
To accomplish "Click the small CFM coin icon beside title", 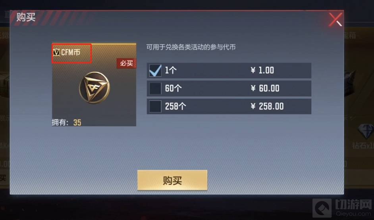I will pyautogui.click(x=56, y=52).
